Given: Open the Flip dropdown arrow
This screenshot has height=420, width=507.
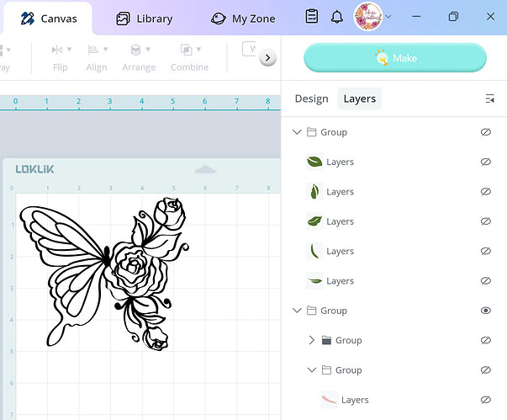Looking at the screenshot, I should [x=69, y=50].
